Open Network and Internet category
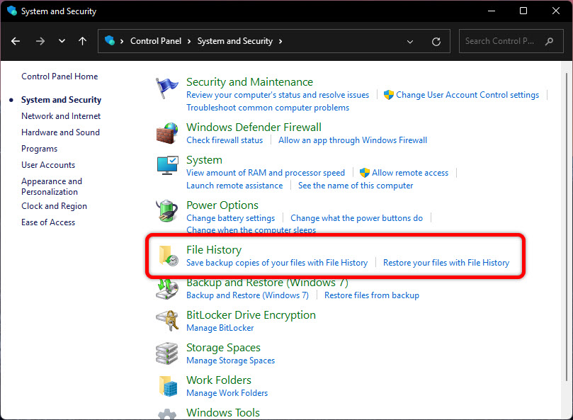This screenshot has height=420, width=573. point(61,116)
